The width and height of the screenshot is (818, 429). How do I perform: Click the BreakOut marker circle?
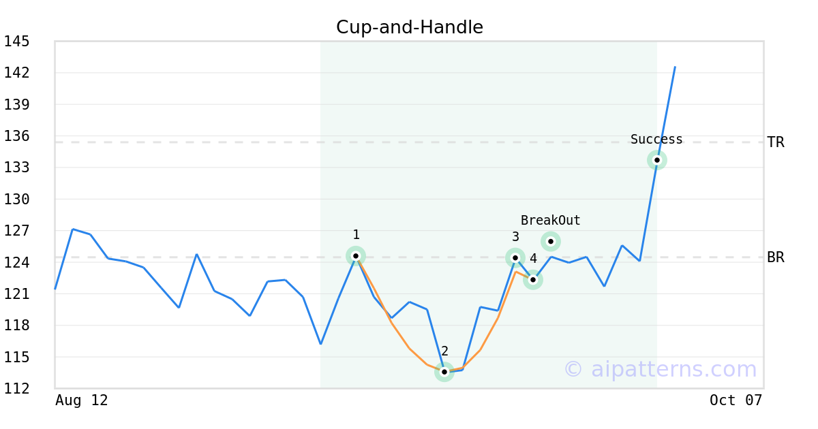coord(551,241)
